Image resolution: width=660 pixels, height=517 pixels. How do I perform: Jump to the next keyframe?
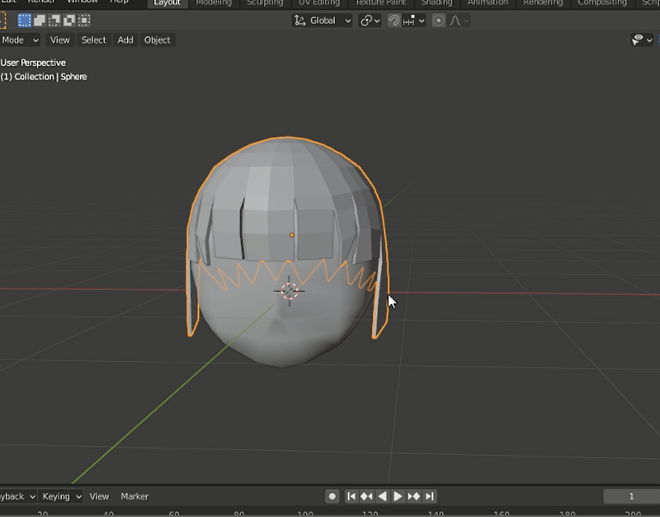coord(413,496)
